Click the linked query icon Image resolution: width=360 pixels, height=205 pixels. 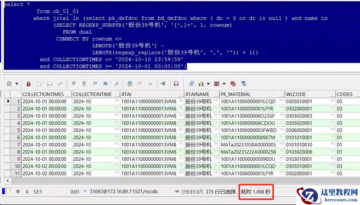click(x=163, y=84)
